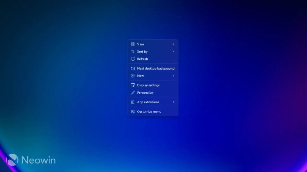The image size is (307, 172).
Task: Choose Next desktop background
Action: pyautogui.click(x=153, y=68)
